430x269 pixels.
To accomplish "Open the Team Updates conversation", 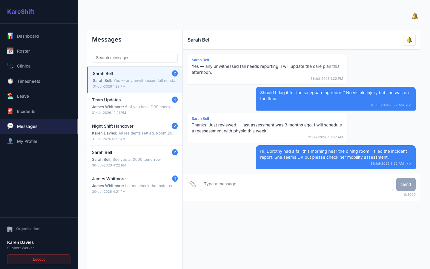I will tap(135, 106).
